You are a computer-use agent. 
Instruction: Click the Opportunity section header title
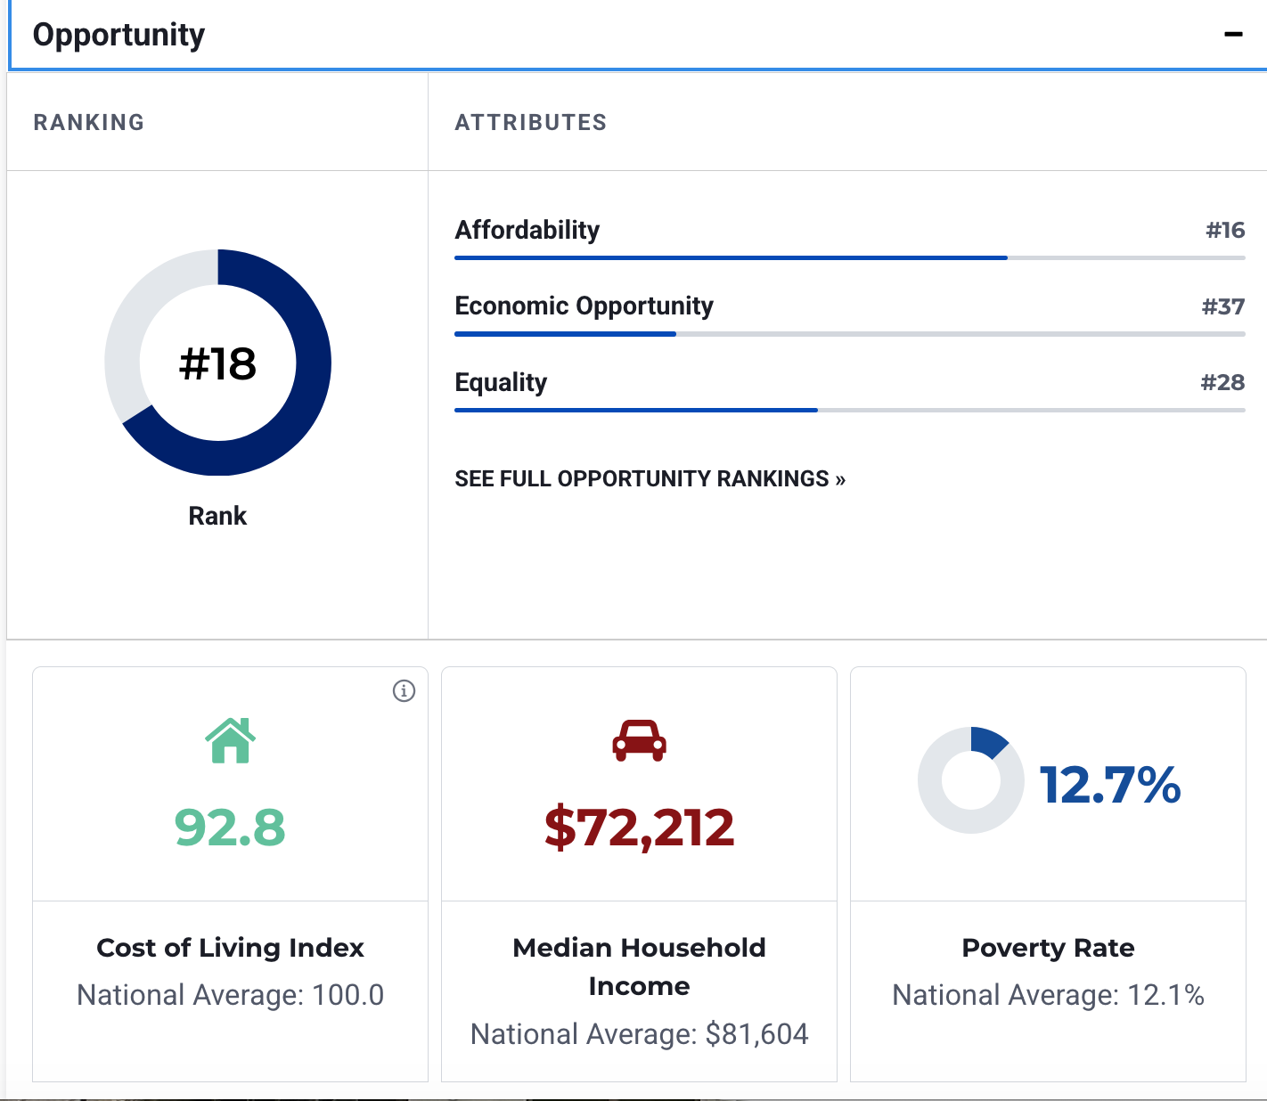tap(119, 35)
